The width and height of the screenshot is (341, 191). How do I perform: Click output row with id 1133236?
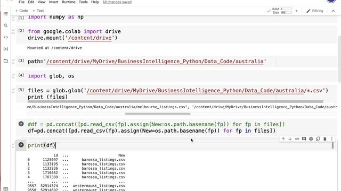tap(76, 169)
